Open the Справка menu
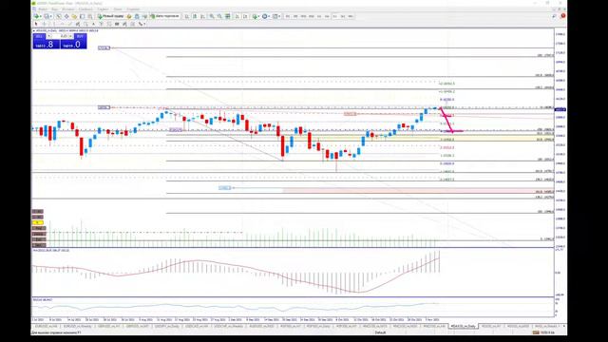 pos(133,9)
